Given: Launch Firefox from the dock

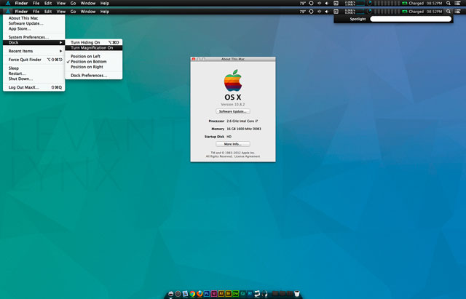Looking at the screenshot, I should (200, 294).
